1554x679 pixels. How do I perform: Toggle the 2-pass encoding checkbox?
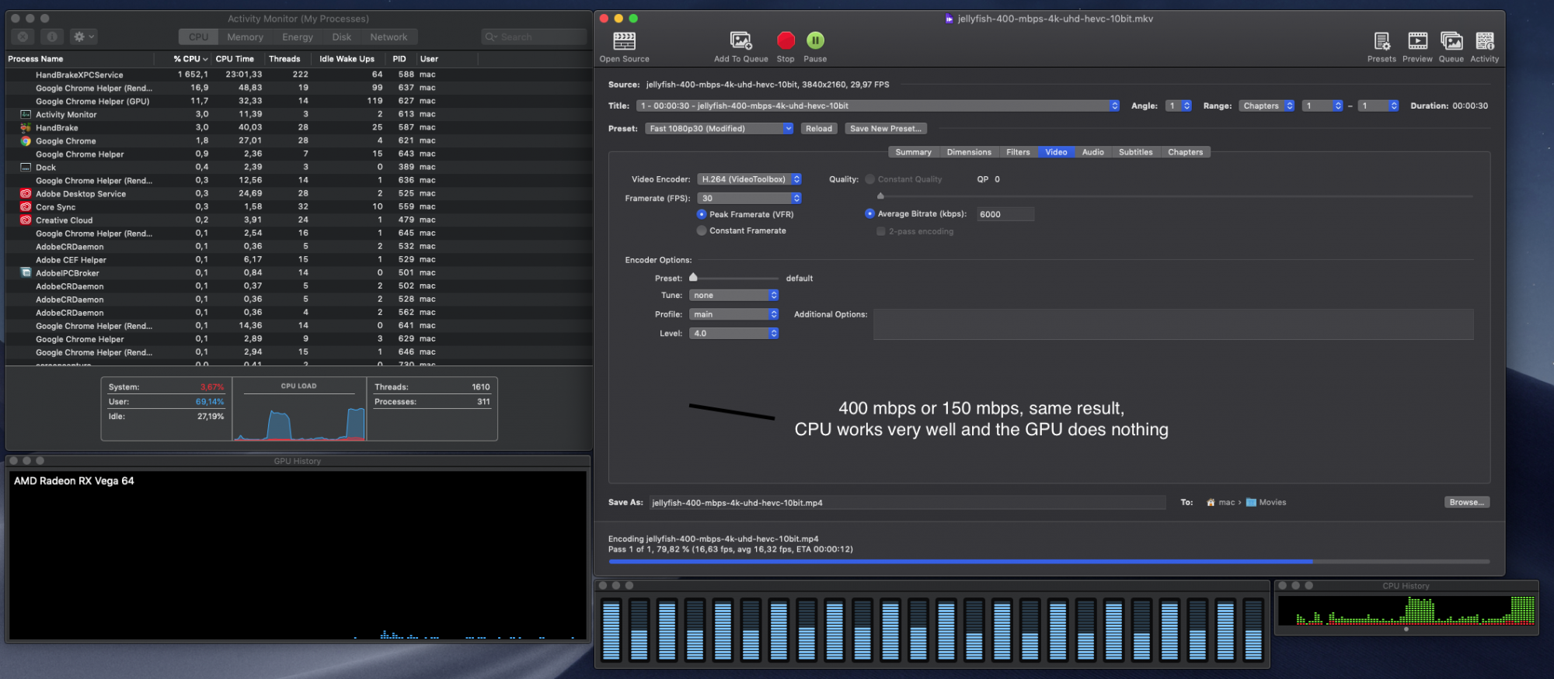[881, 231]
